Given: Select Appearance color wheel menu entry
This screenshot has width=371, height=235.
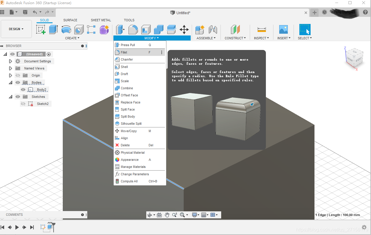Looking at the screenshot, I should [x=129, y=160].
